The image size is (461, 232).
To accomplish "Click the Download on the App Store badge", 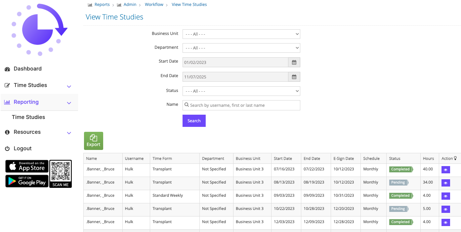I will tap(27, 166).
